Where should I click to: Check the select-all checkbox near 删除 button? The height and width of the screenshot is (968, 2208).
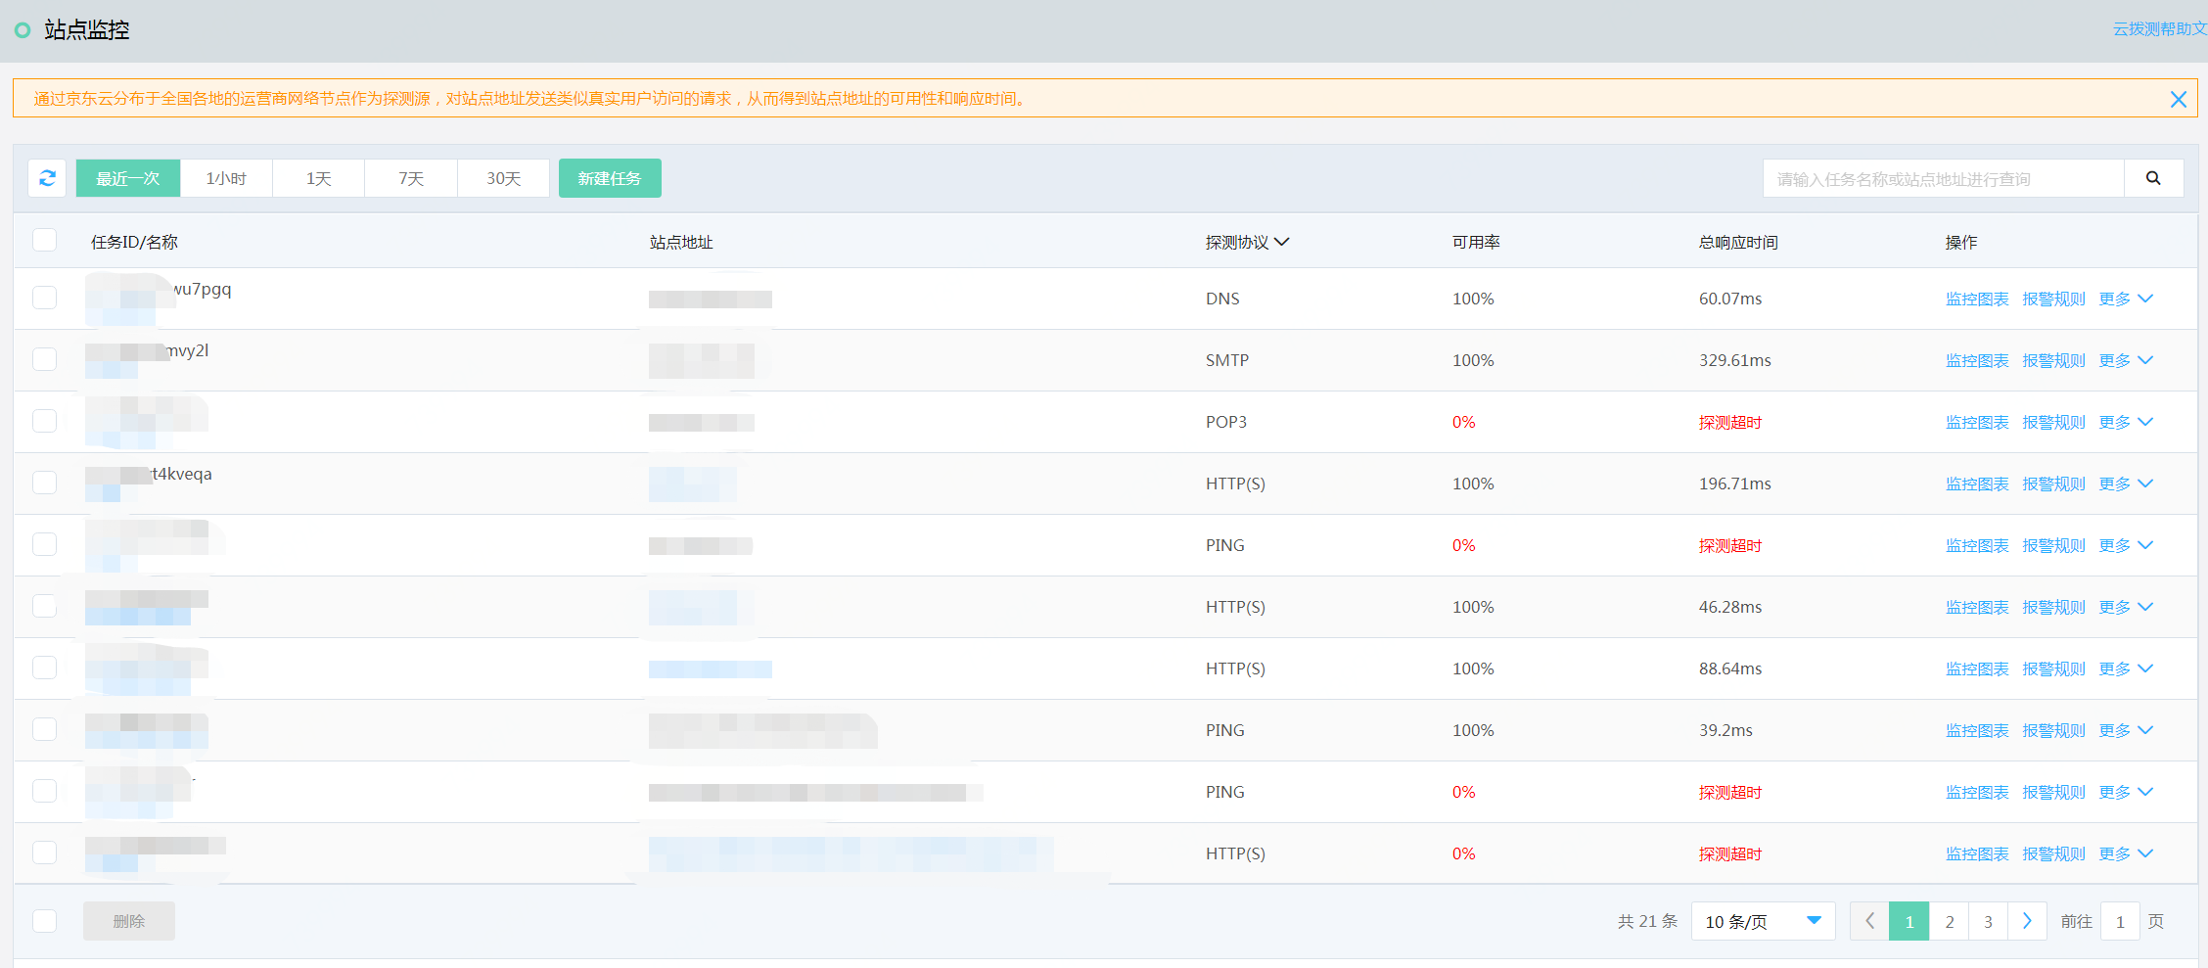tap(44, 921)
